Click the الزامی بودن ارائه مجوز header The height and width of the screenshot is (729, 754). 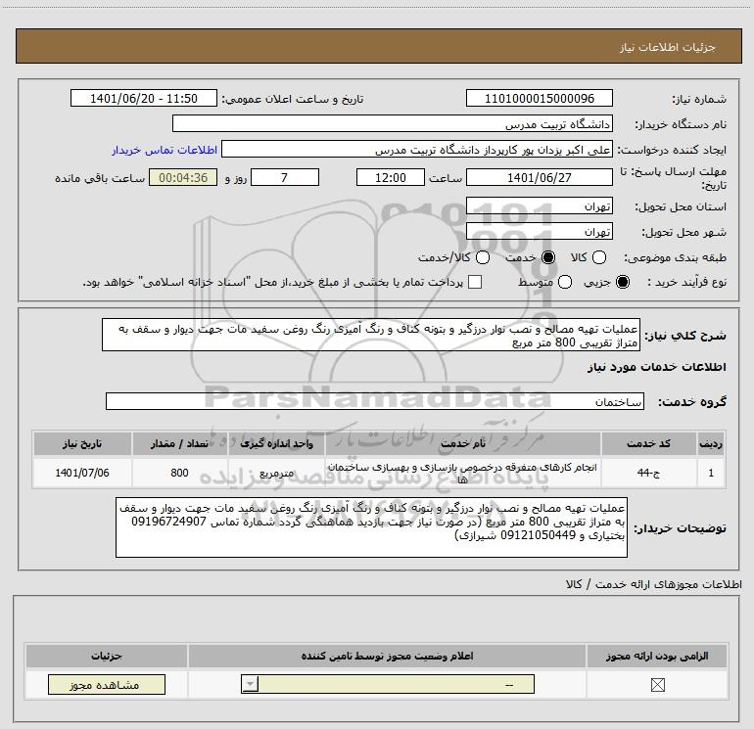click(x=657, y=656)
